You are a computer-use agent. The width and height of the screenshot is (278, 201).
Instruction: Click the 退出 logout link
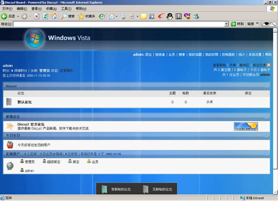[148, 55]
